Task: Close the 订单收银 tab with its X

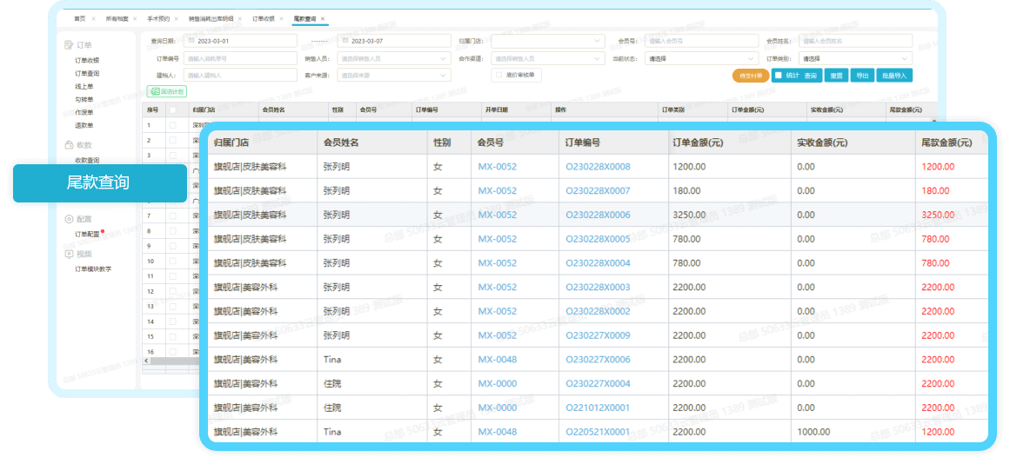Action: 281,18
